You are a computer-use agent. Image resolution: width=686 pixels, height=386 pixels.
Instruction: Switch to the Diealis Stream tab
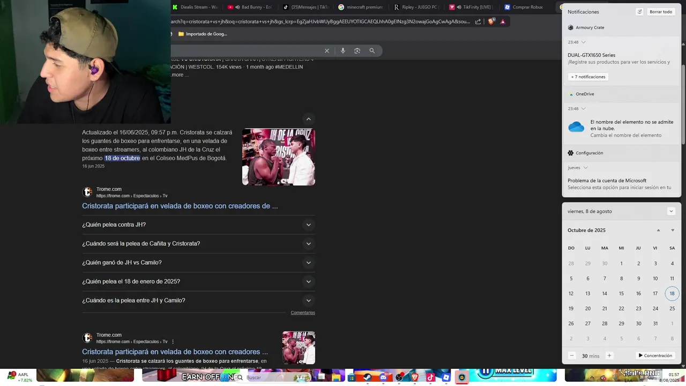[x=196, y=7]
